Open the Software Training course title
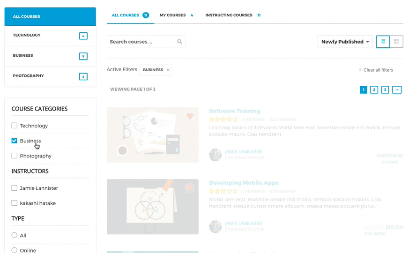Screen dimensions: 416x253 234,111
